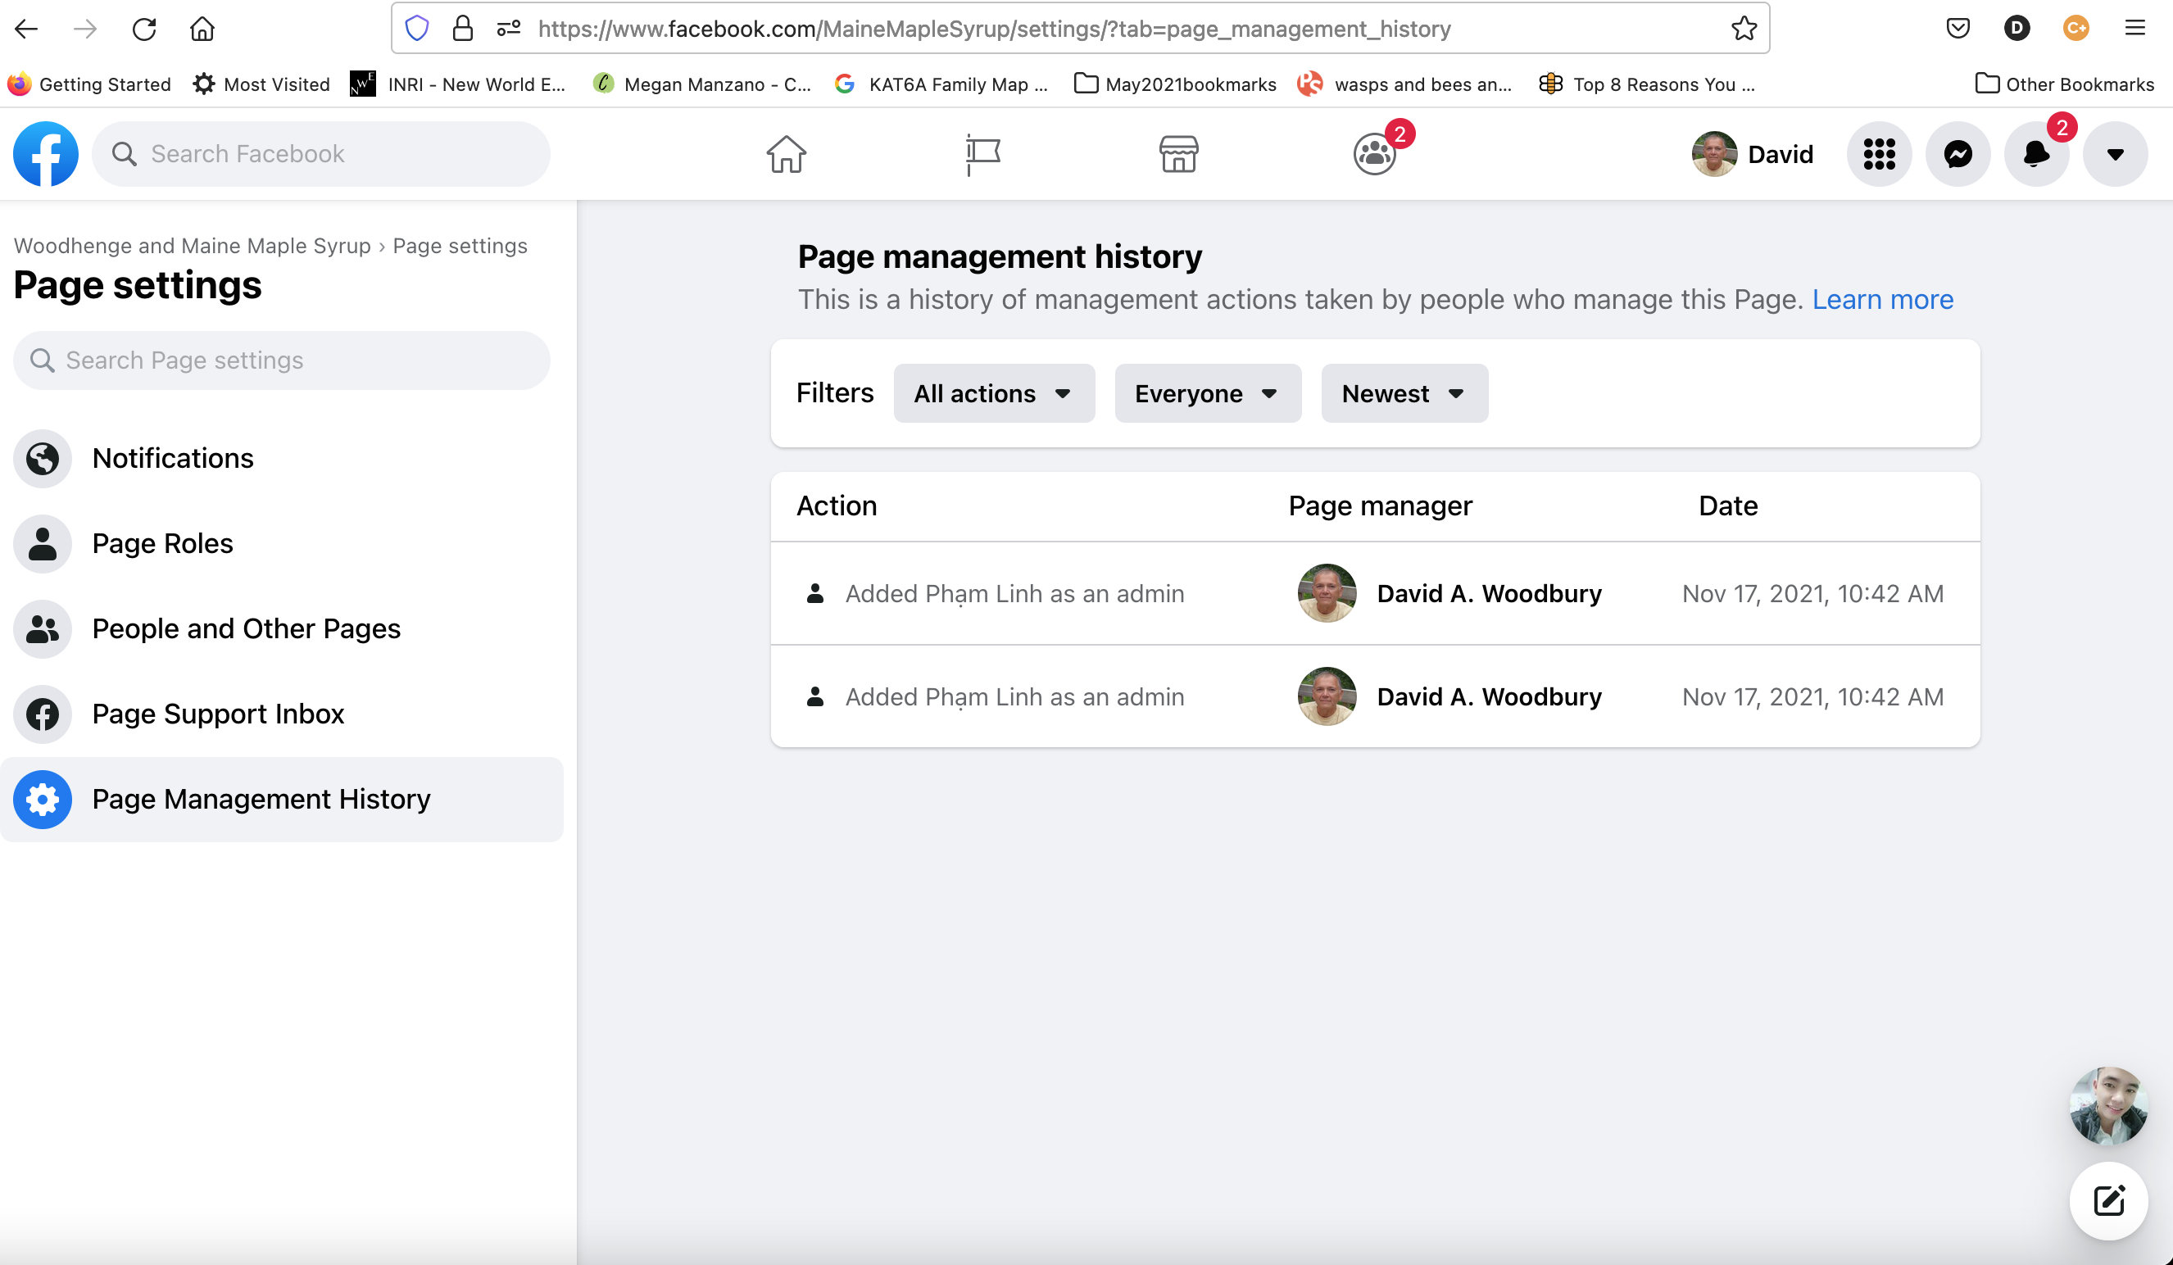Open the account dropdown arrow
The width and height of the screenshot is (2173, 1265).
[2114, 154]
